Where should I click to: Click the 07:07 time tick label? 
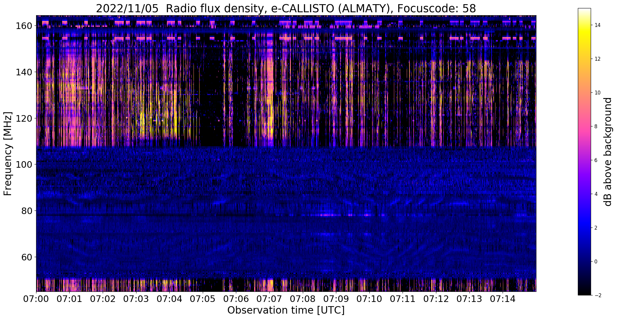(270, 299)
